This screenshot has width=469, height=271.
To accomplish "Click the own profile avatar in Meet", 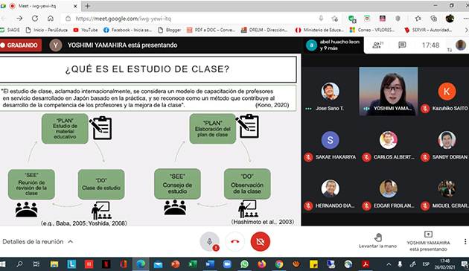I will 461,45.
